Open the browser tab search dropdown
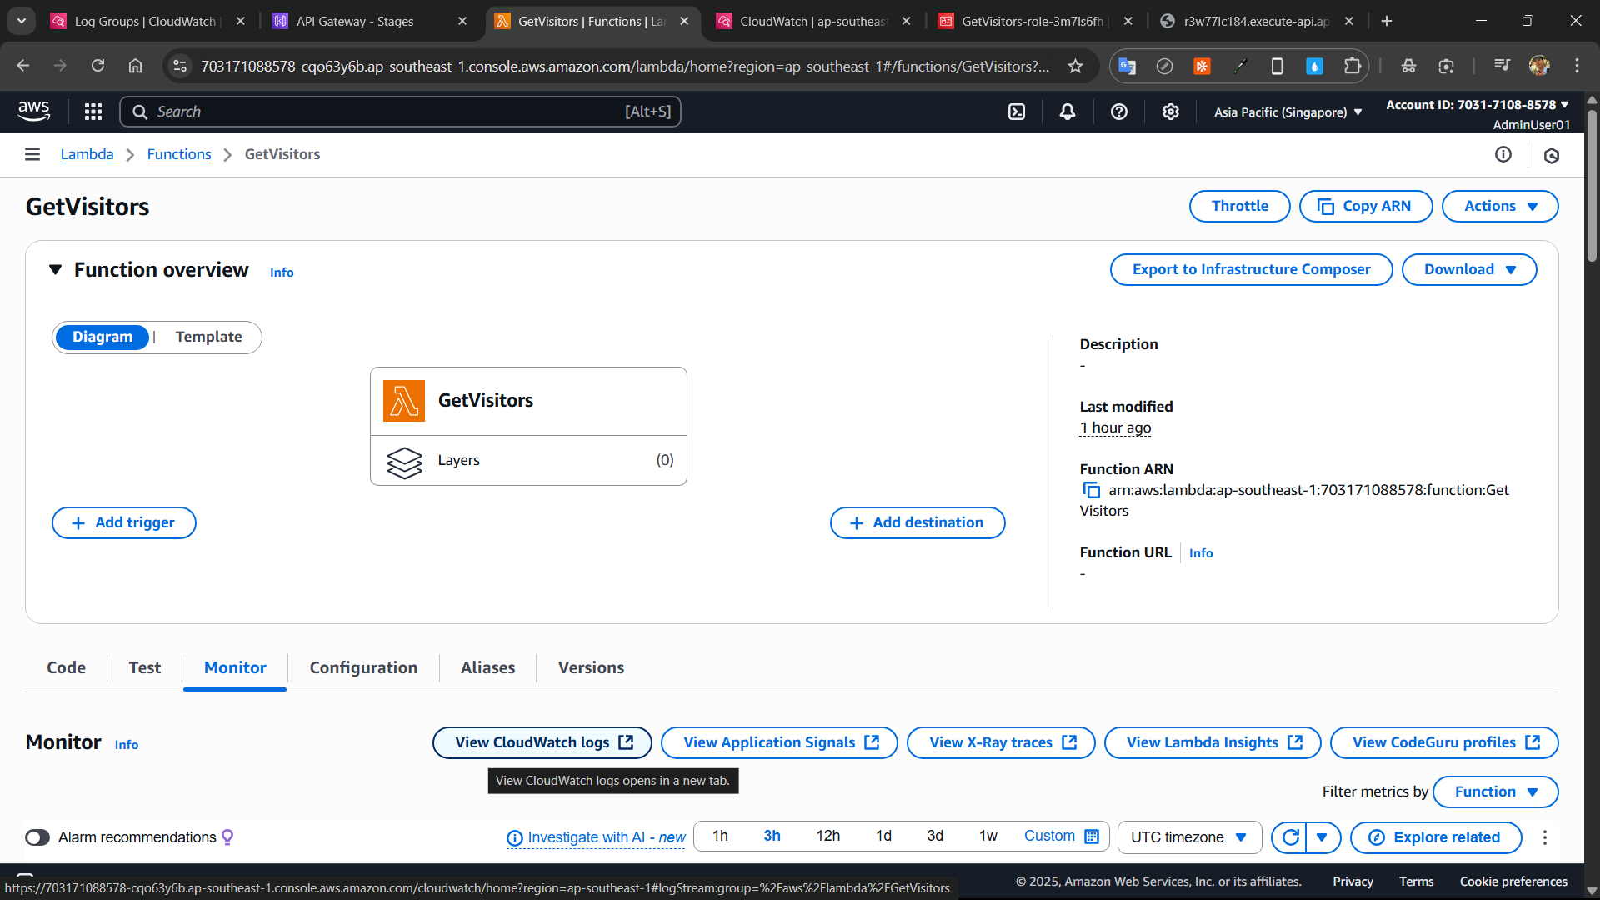Screen dimensions: 1600x900 pyautogui.click(x=22, y=21)
